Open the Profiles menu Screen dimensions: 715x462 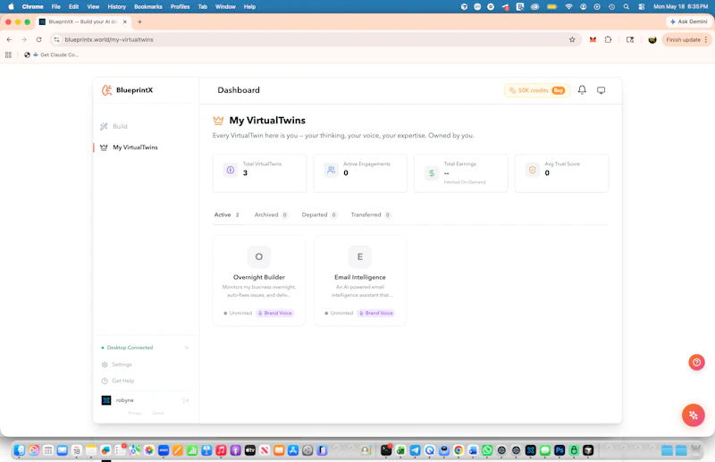[x=180, y=7]
